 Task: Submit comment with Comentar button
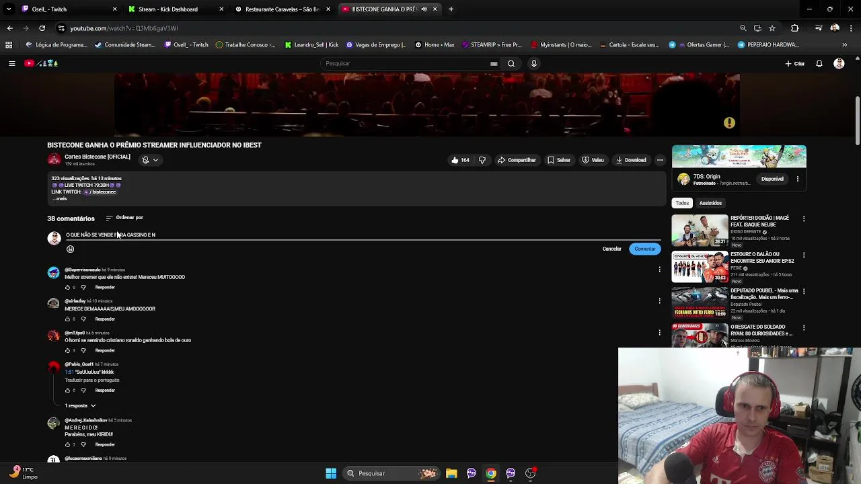pos(644,249)
